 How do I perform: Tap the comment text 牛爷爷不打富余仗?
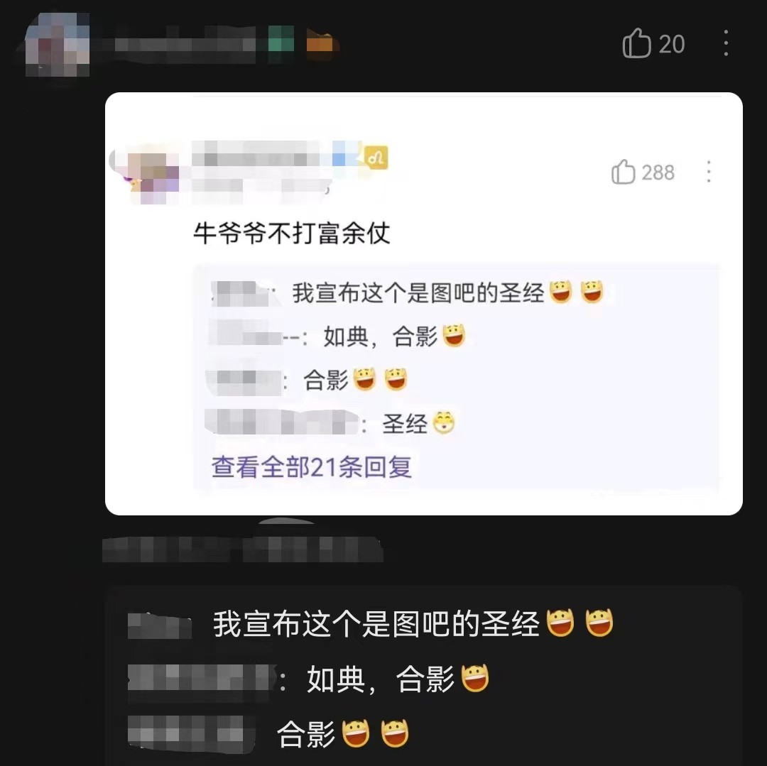pyautogui.click(x=292, y=233)
